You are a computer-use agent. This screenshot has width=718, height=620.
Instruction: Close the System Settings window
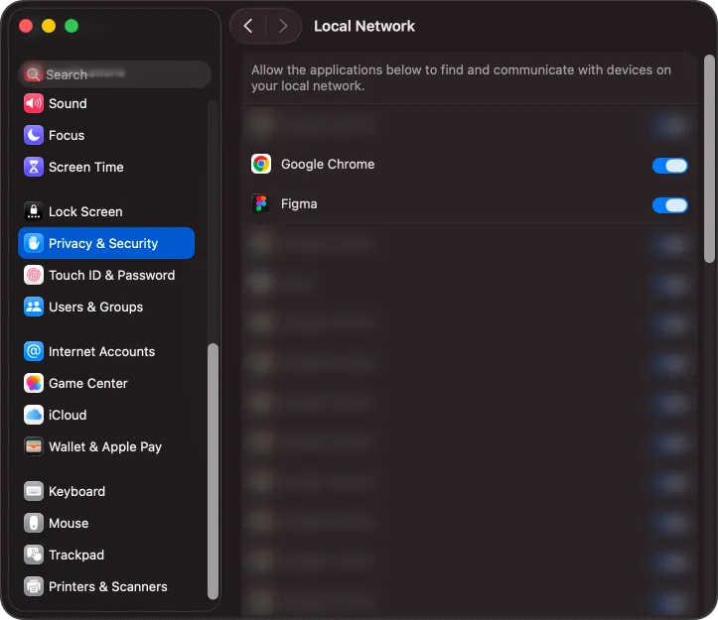26,26
